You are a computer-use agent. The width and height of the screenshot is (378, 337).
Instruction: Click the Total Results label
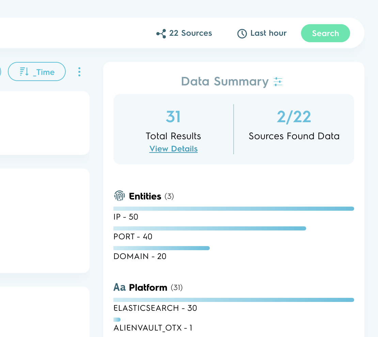pyautogui.click(x=173, y=136)
